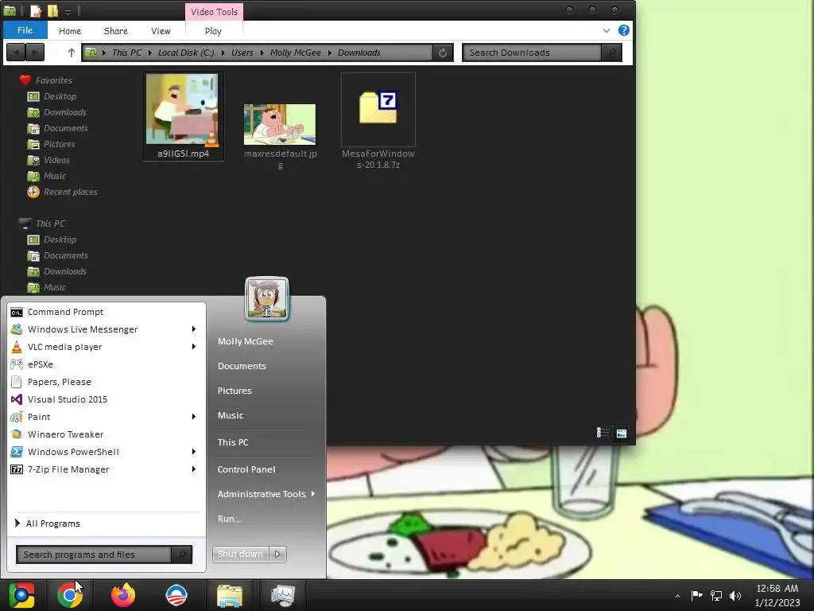Select a9lIG5I.mp4 video file
The image size is (814, 611).
(183, 116)
